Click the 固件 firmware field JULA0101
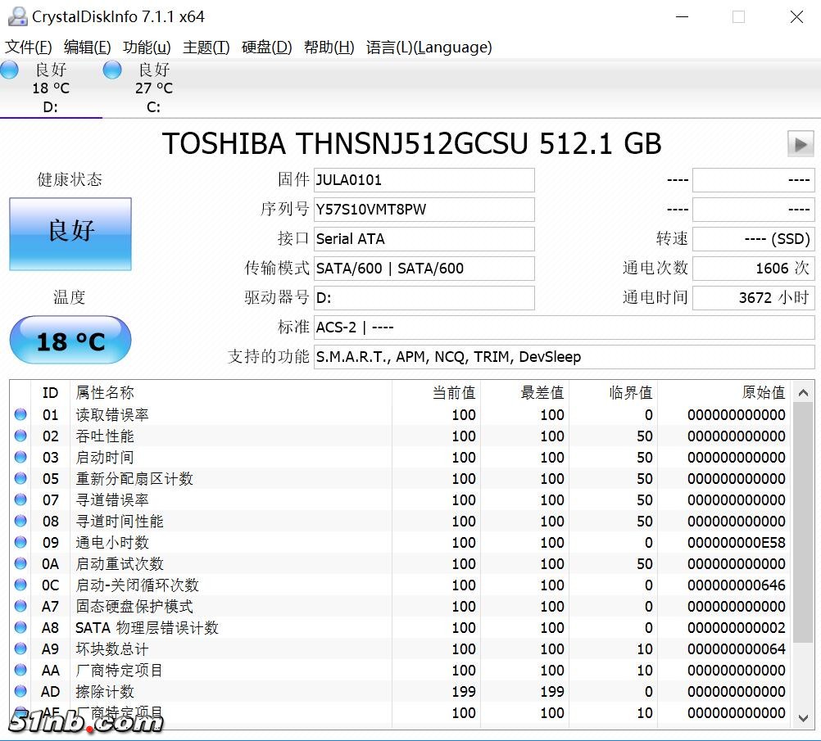 tap(424, 180)
